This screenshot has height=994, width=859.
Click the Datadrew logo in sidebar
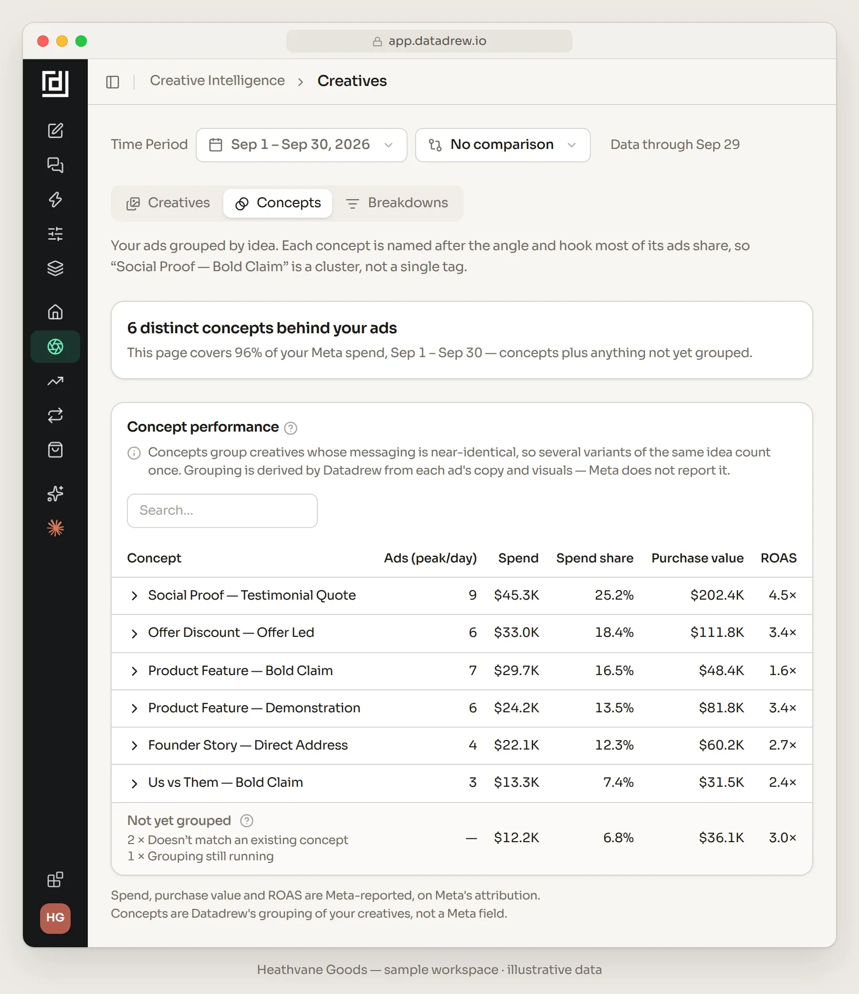pyautogui.click(x=55, y=84)
